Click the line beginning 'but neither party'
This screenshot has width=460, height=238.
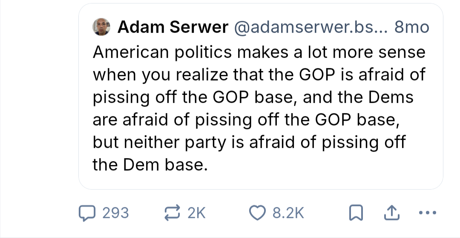[x=249, y=142]
